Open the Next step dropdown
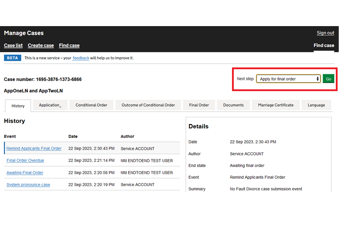 click(x=289, y=79)
